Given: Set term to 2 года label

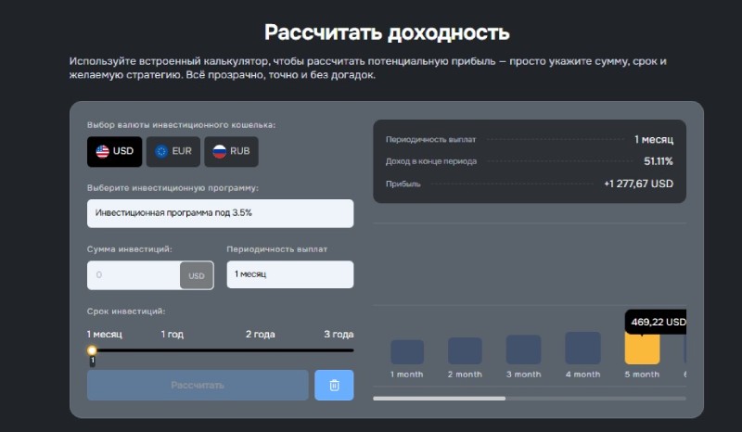Looking at the screenshot, I should tap(260, 334).
